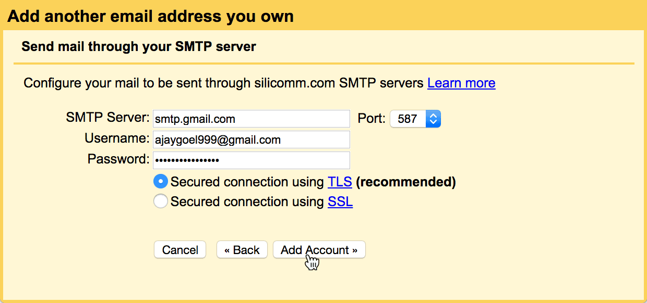The height and width of the screenshot is (303, 647).
Task: Open the Port 587 dropdown
Action: coord(415,119)
